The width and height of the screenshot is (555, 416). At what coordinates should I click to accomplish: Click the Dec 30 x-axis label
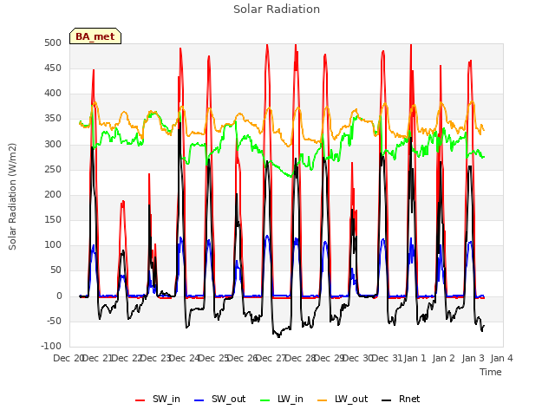point(358,358)
